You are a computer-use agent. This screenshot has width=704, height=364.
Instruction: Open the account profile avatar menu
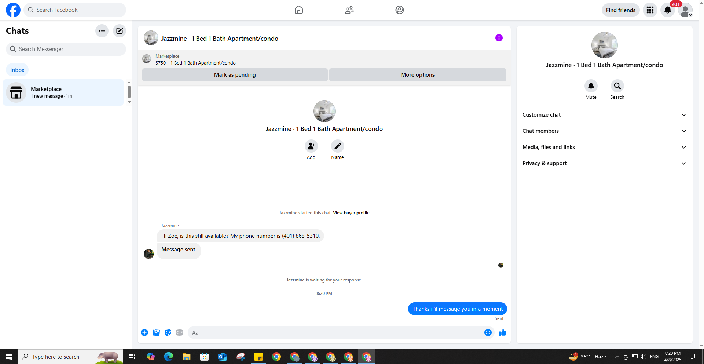click(x=685, y=10)
